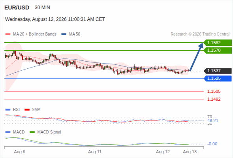Click the 9MA red legend marker
The height and width of the screenshot is (158, 233).
click(x=27, y=110)
